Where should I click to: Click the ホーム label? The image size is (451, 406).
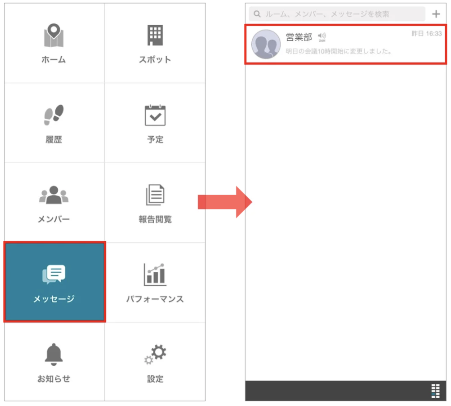[54, 60]
